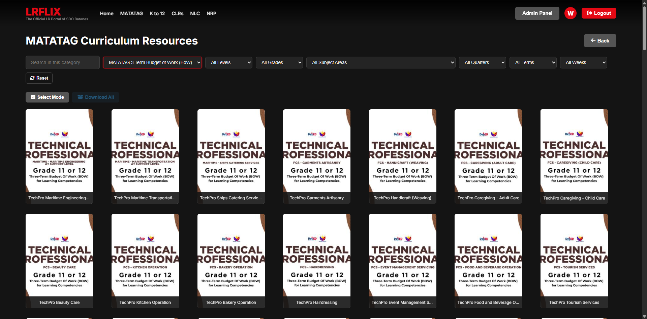Go Back to the previous page

(600, 40)
